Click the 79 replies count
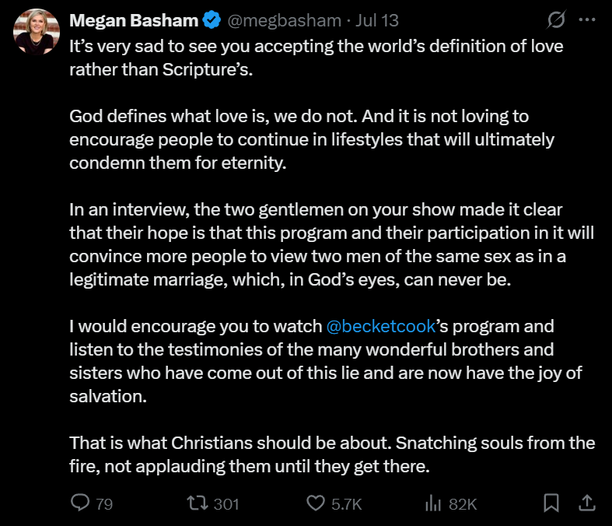This screenshot has height=526, width=612. coord(104,504)
